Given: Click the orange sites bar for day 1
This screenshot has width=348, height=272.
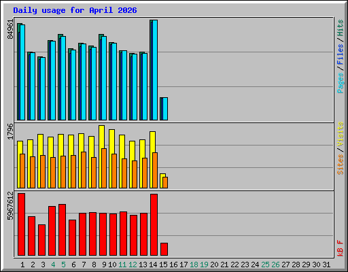Looking at the screenshot, I should pyautogui.click(x=22, y=171).
